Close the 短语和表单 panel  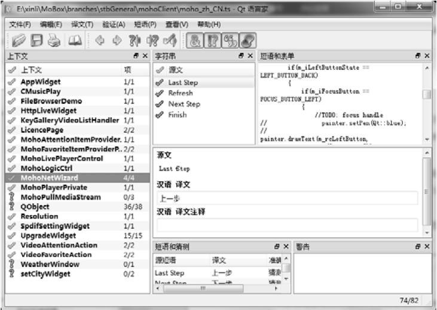[x=427, y=56]
